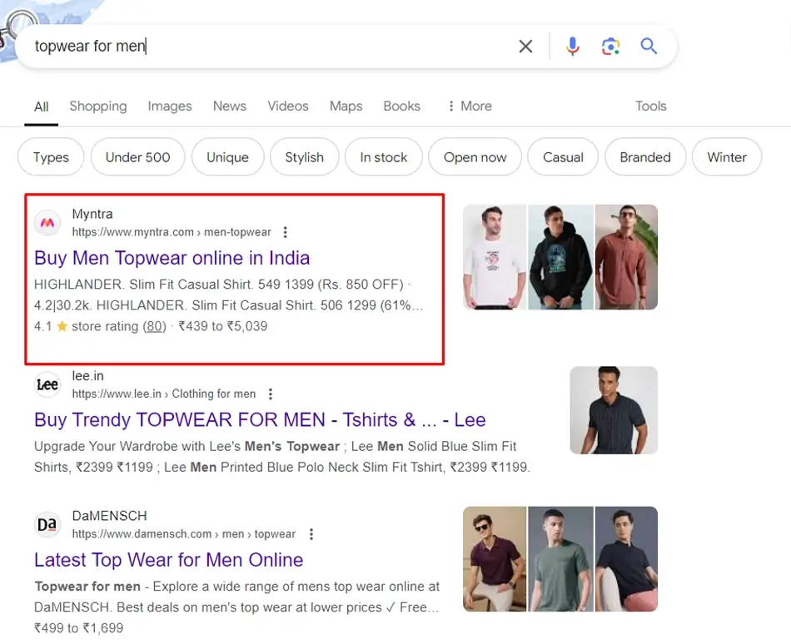Screen dimensions: 791x644
Task: Start voice search with microphone icon
Action: tap(573, 47)
